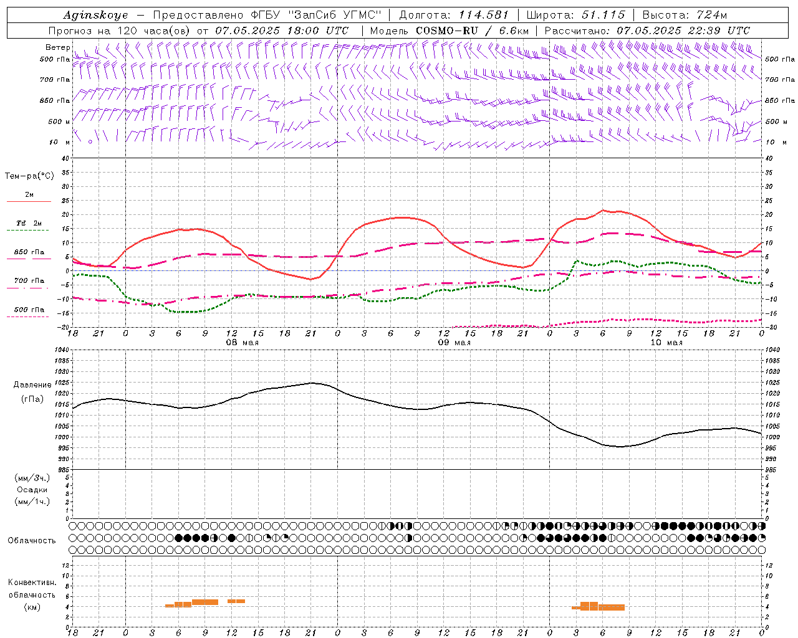Click the '09 мая' date label

[454, 343]
